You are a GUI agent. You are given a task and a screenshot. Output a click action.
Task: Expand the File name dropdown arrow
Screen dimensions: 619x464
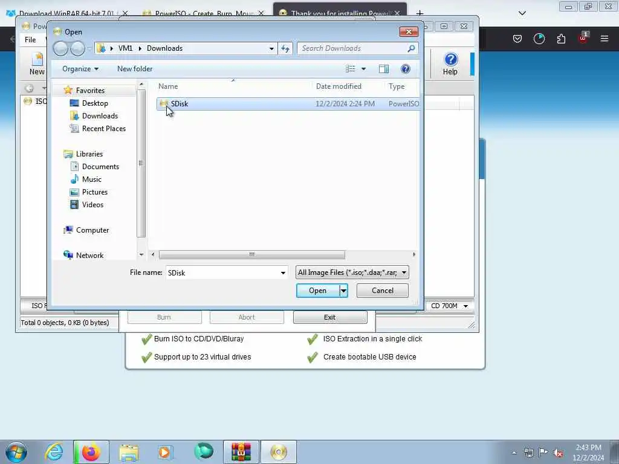pos(283,272)
